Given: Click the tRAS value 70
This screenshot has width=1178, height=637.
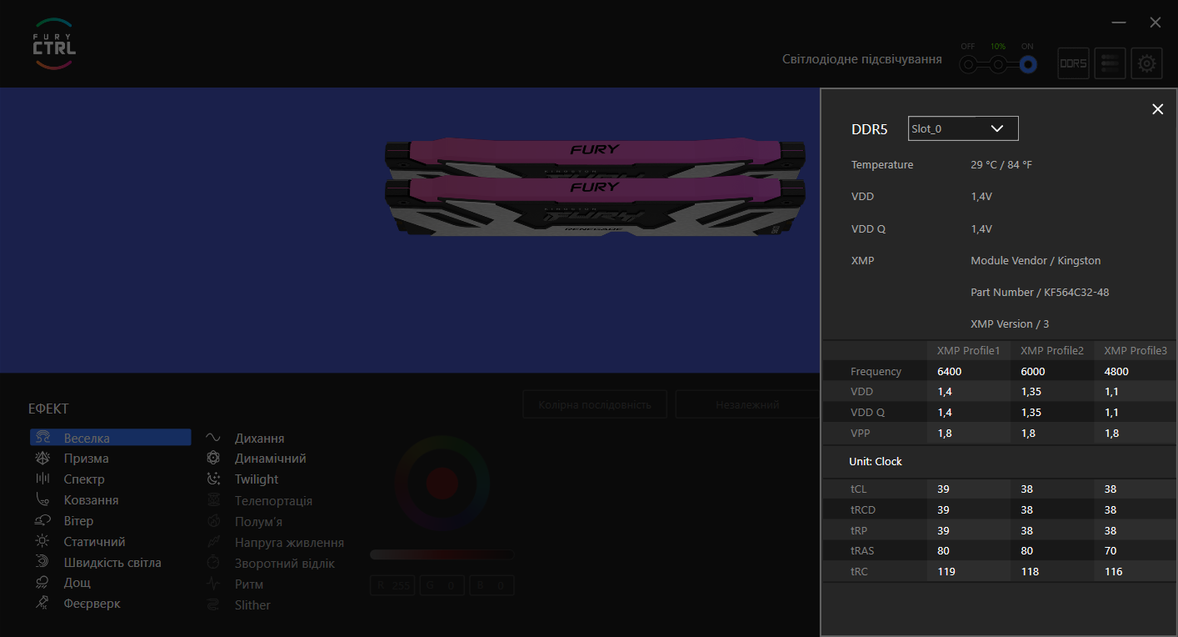Looking at the screenshot, I should 1111,551.
